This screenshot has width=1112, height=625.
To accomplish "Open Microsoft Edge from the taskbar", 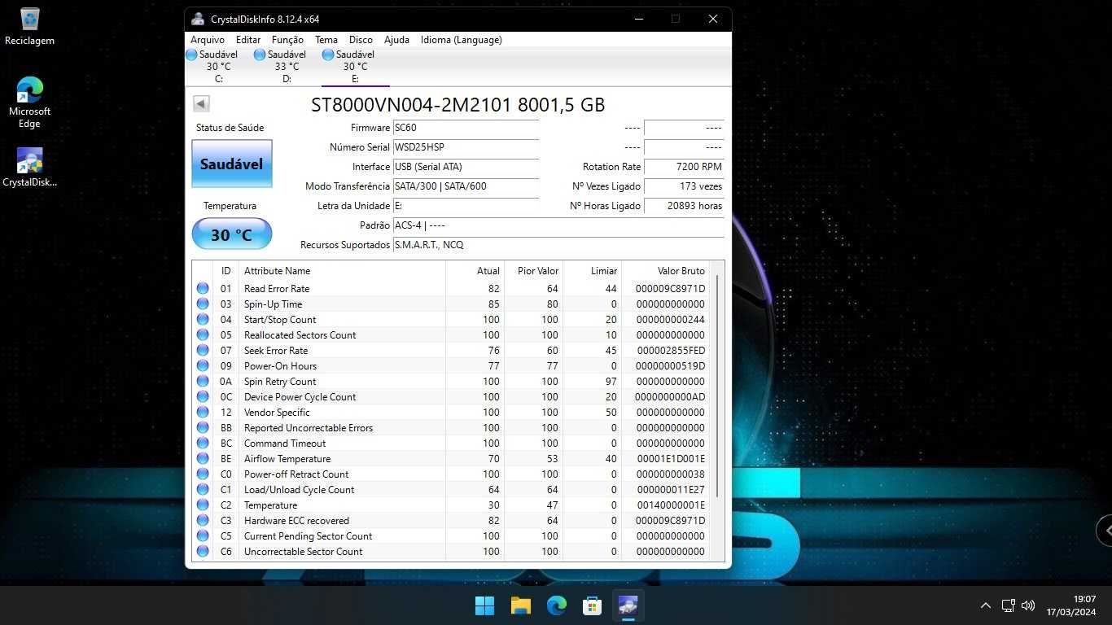I will coord(556,605).
